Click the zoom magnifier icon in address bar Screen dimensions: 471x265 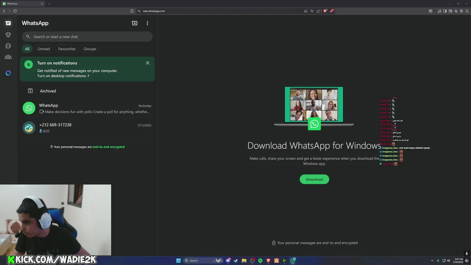pos(312,11)
